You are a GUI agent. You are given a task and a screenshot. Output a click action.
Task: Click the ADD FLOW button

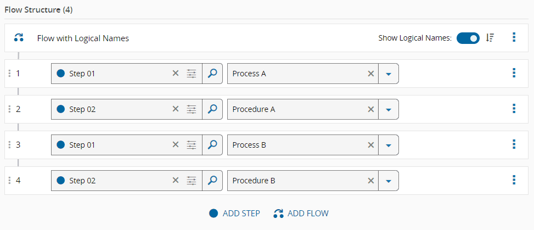point(301,214)
